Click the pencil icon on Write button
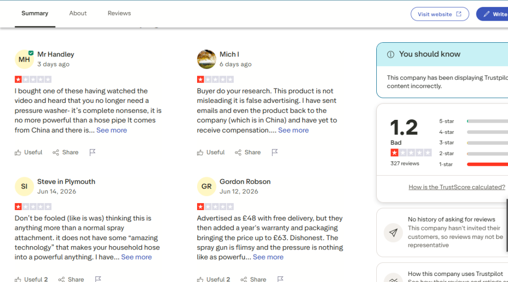This screenshot has height=282, width=508. (x=486, y=14)
